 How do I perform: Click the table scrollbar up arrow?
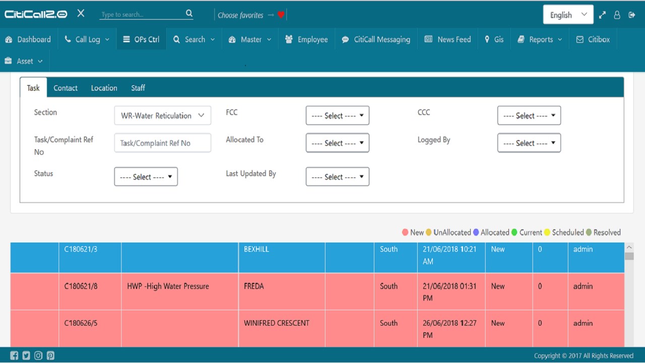629,247
